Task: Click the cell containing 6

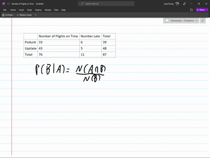Action: (91, 42)
